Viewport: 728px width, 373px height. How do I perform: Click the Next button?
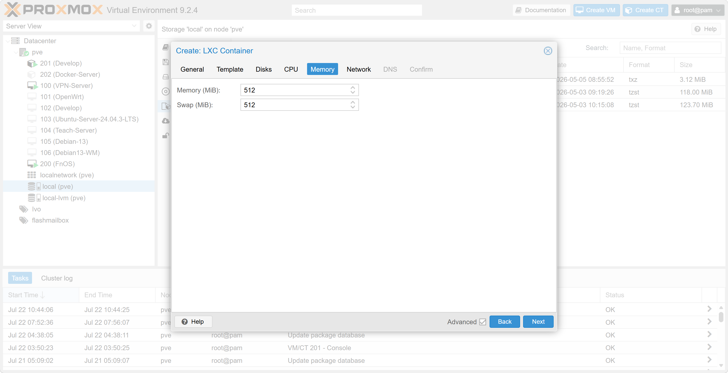pyautogui.click(x=538, y=322)
